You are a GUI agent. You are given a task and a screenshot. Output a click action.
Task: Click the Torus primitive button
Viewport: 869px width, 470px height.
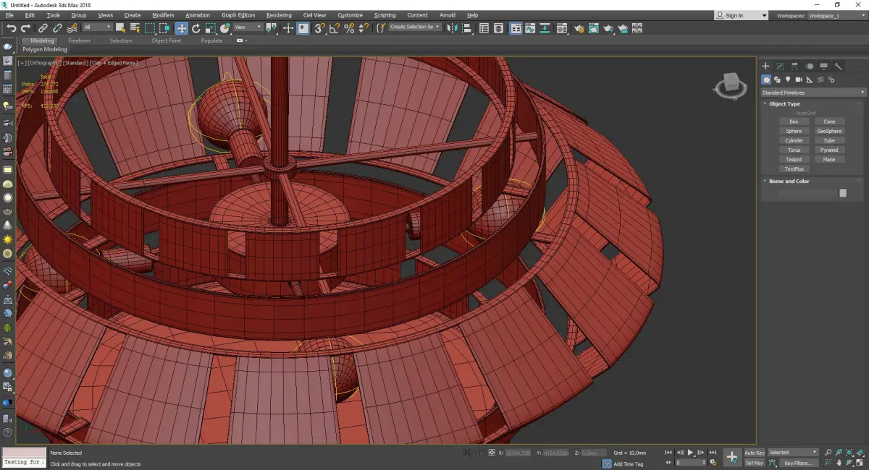click(x=794, y=150)
